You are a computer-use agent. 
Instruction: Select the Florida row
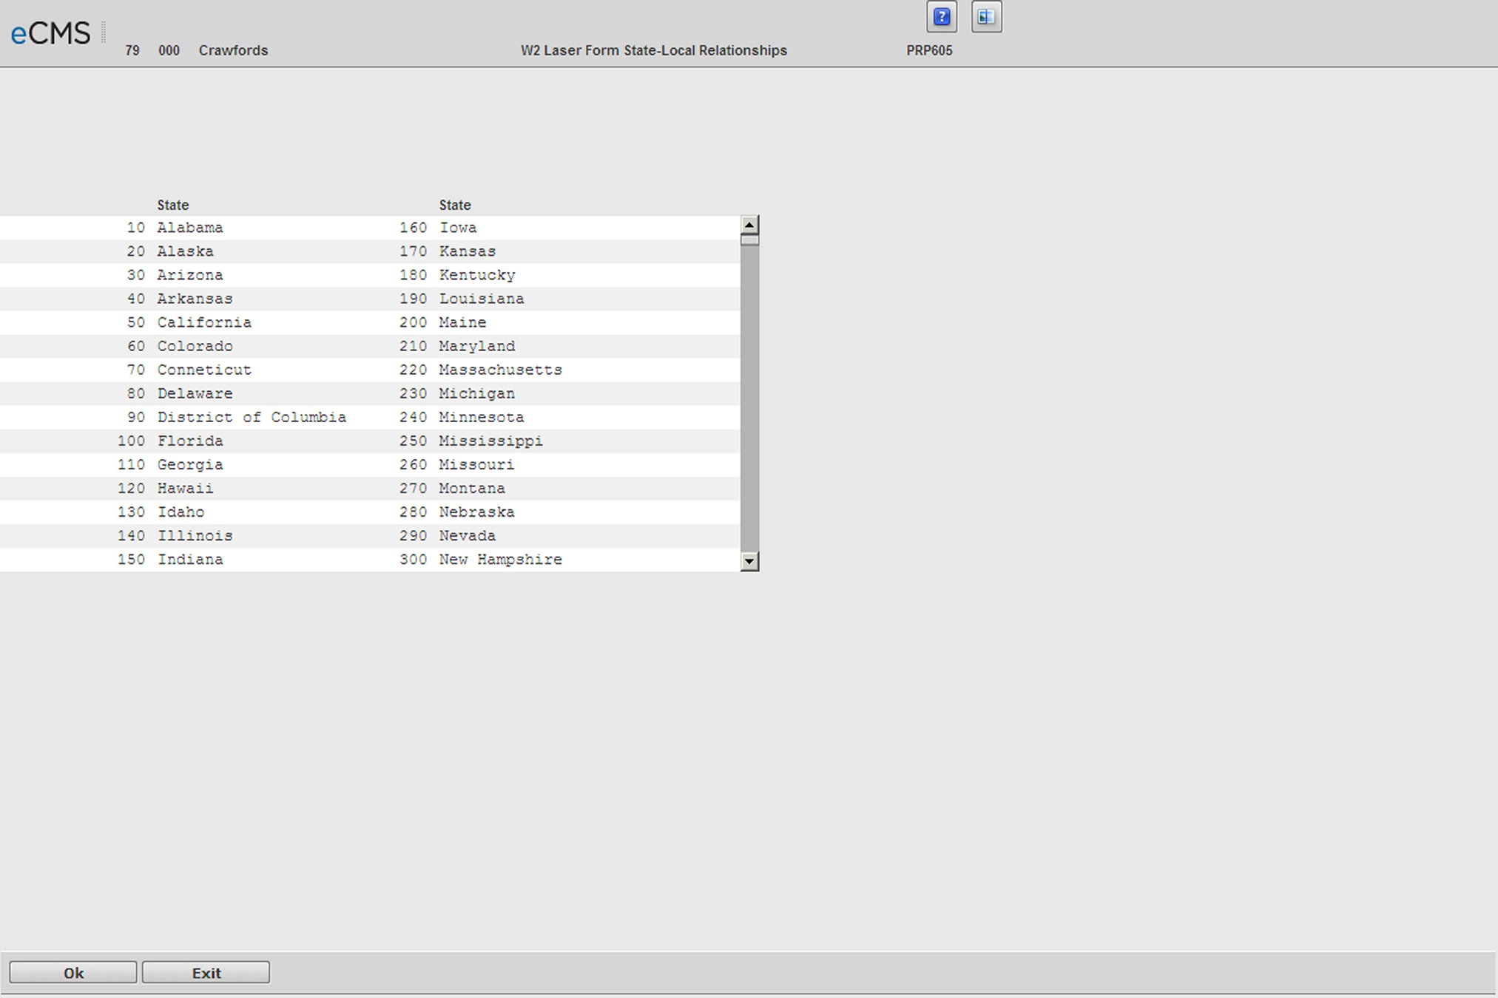[x=190, y=441]
